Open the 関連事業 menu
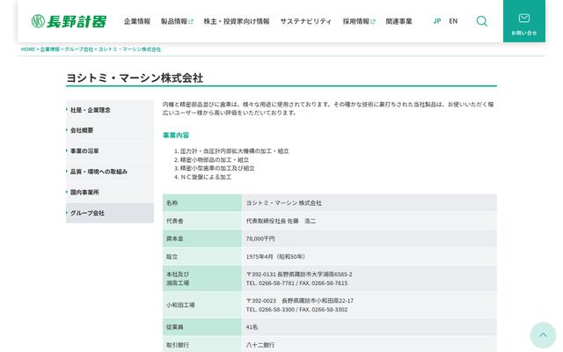 [398, 21]
